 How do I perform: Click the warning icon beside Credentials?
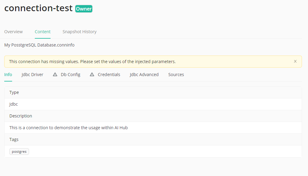pos(92,75)
